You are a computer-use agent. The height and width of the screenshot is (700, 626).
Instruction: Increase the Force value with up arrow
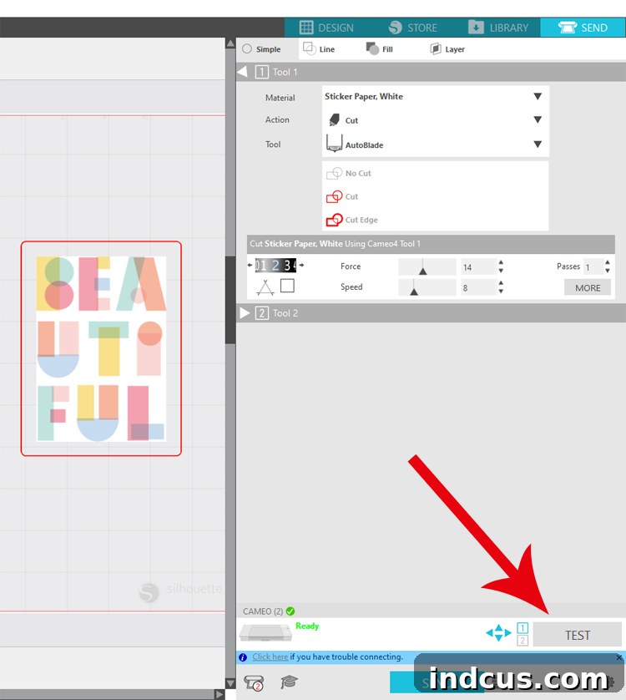pos(501,263)
